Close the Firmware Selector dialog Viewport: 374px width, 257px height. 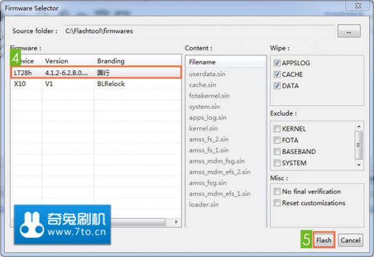tap(358, 6)
